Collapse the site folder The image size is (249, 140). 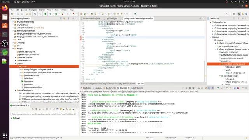pyautogui.click(x=16, y=63)
